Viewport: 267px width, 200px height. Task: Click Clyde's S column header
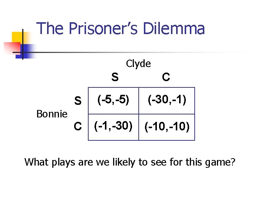[115, 77]
